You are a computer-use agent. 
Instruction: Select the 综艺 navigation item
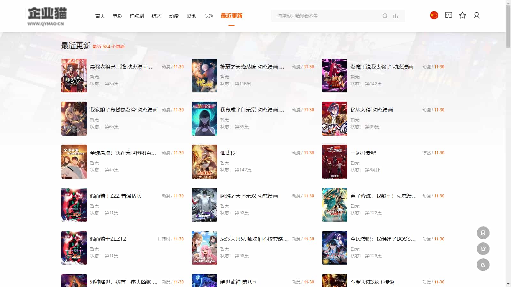coord(156,16)
